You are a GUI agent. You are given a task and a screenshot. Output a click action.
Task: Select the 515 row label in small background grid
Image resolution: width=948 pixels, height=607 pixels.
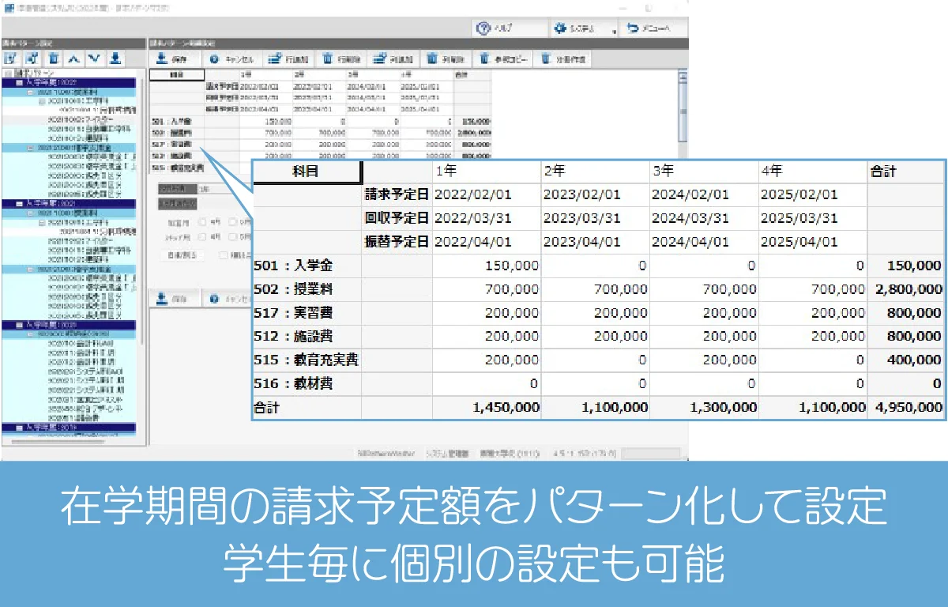(x=177, y=168)
